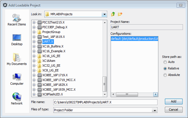Image resolution: width=188 pixels, height=118 pixels.
Task: Click the XC8EE_16F1719_MCC.X project chip icon
Action: pyautogui.click(x=40, y=80)
